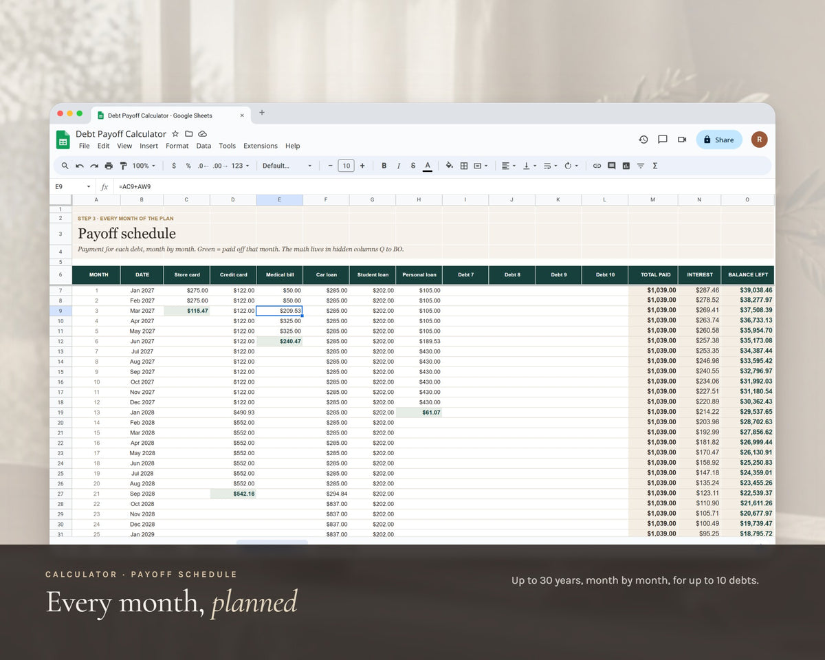Viewport: 825px width, 660px height.
Task: Select cell containing $542.16
Action: (233, 494)
